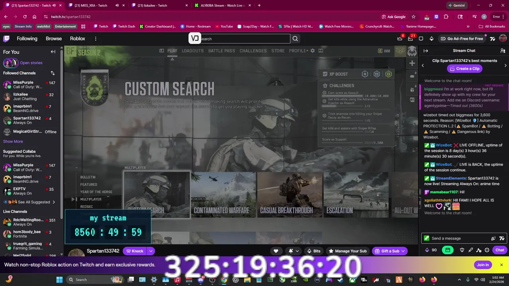Viewport: 509px width, 286px height.
Task: Open Twitch notifications inbox icon
Action: click(410, 39)
